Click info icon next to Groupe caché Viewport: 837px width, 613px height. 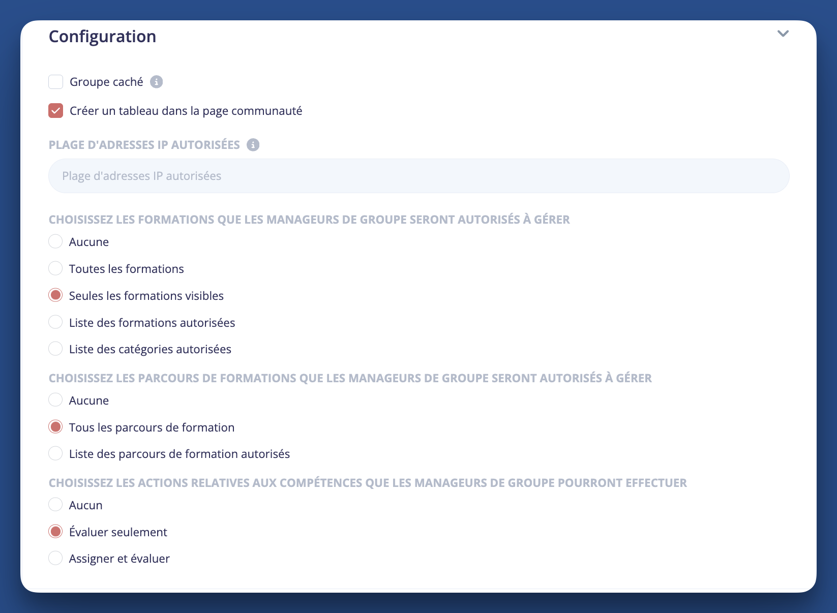[157, 82]
